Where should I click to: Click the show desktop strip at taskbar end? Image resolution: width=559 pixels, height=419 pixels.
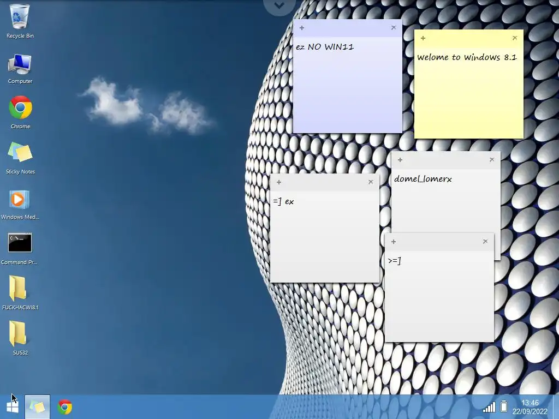click(x=556, y=407)
